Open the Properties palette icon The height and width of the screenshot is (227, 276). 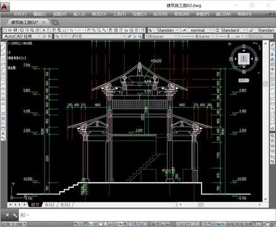pyautogui.click(x=110, y=30)
